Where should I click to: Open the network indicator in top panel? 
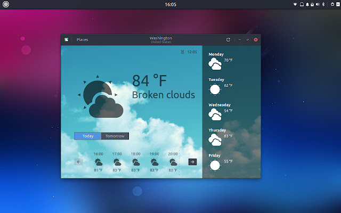pyautogui.click(x=295, y=4)
